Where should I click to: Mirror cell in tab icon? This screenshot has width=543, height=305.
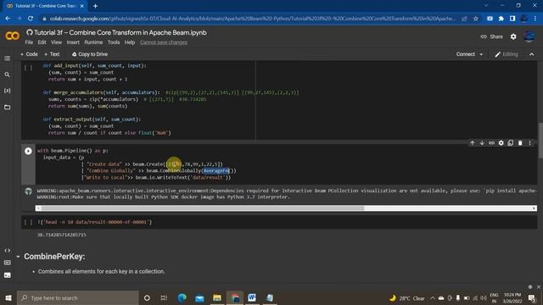[511, 143]
